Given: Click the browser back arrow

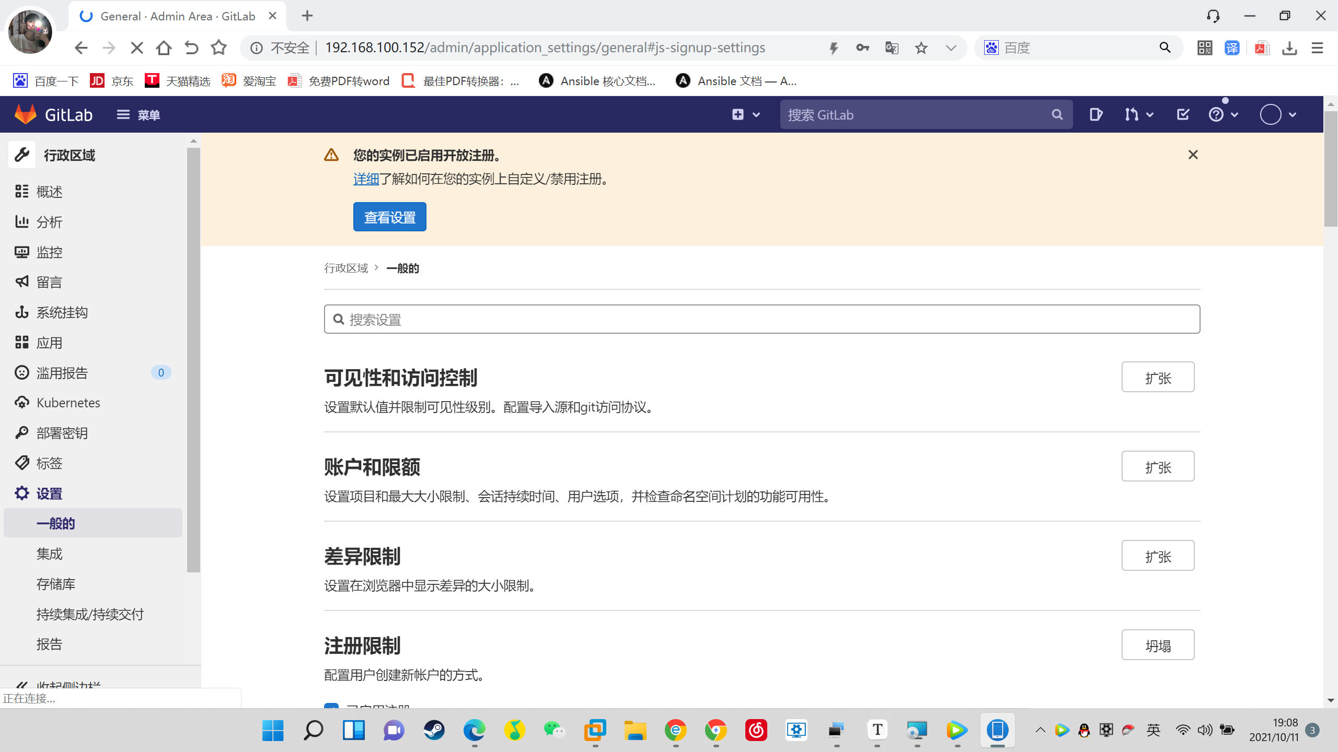Looking at the screenshot, I should 81,48.
